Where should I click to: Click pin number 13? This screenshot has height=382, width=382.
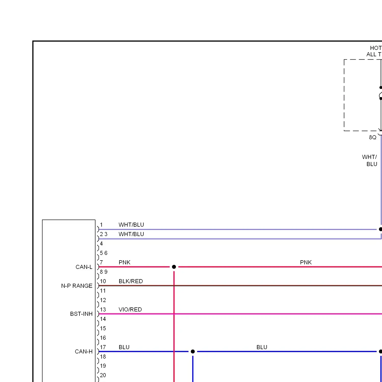coord(103,309)
